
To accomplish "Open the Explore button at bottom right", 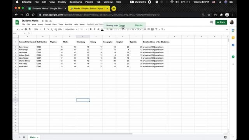I will point(225,137).
